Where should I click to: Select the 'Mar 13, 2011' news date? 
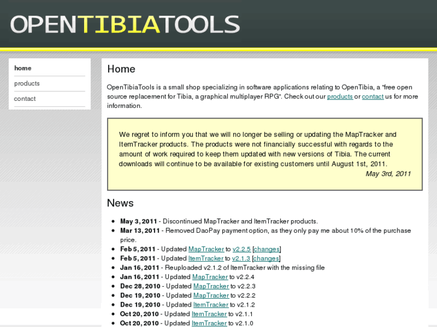point(140,230)
